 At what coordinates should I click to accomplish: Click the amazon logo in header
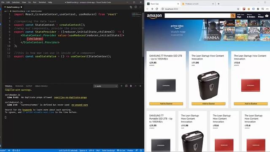[154, 16]
